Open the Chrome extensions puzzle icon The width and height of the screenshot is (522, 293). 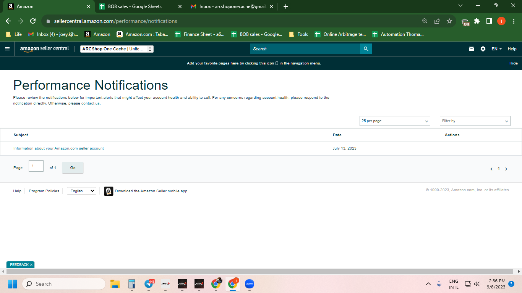(477, 21)
